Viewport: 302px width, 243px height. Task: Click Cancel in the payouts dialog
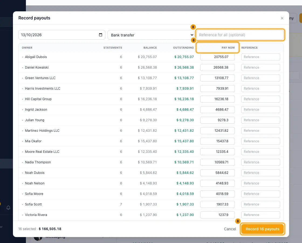coord(230,229)
